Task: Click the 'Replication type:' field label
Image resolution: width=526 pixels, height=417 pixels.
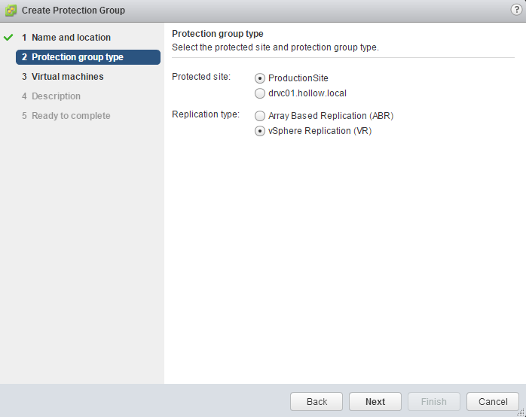Action: pos(206,114)
